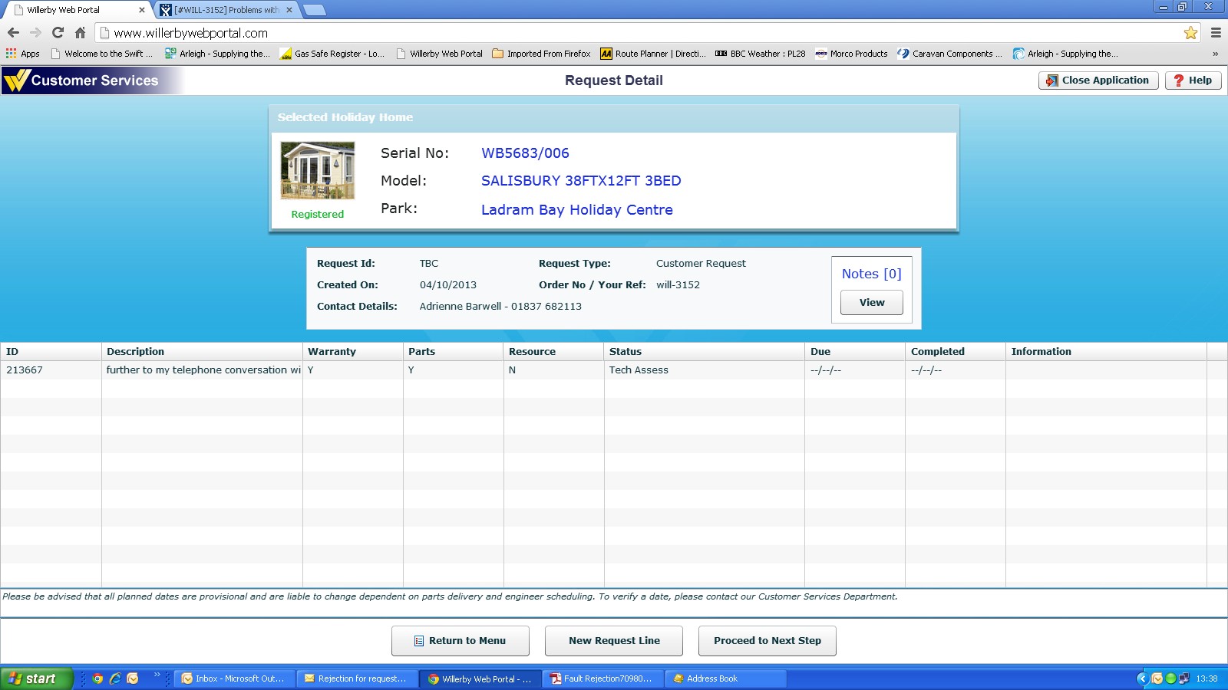Add a New Request Line
The image size is (1228, 690).
coord(614,641)
